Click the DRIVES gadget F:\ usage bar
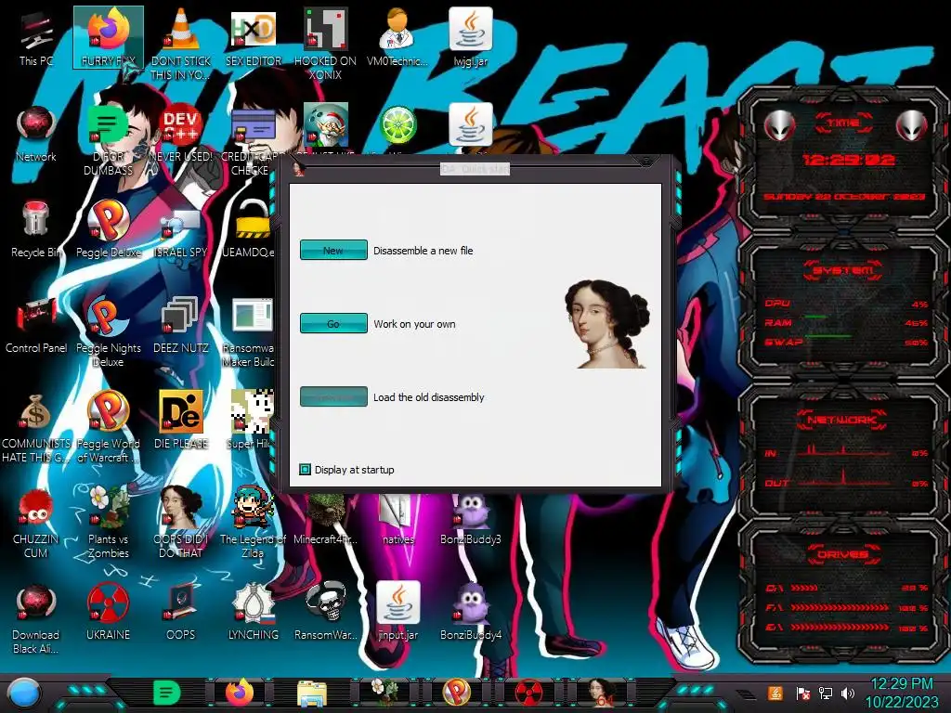Image resolution: width=951 pixels, height=713 pixels. [x=840, y=607]
